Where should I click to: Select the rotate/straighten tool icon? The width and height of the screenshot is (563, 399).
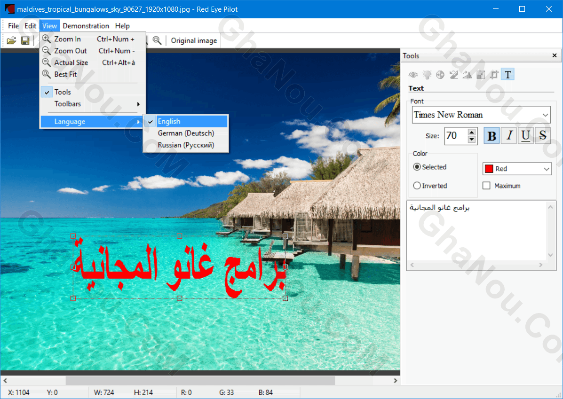(454, 75)
